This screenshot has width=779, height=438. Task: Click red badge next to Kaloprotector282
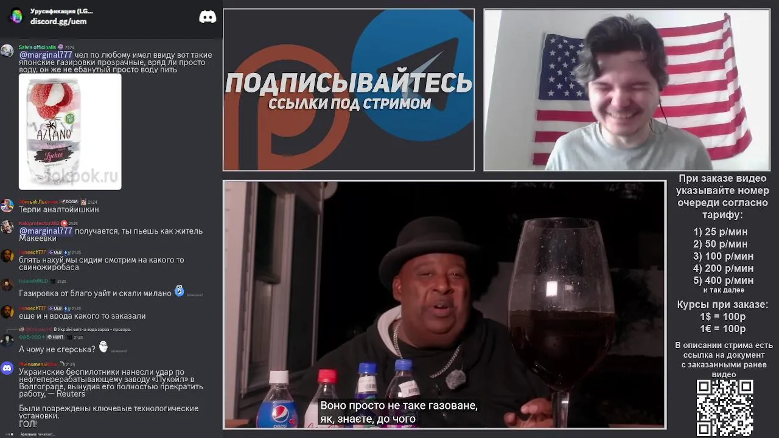[x=64, y=223]
